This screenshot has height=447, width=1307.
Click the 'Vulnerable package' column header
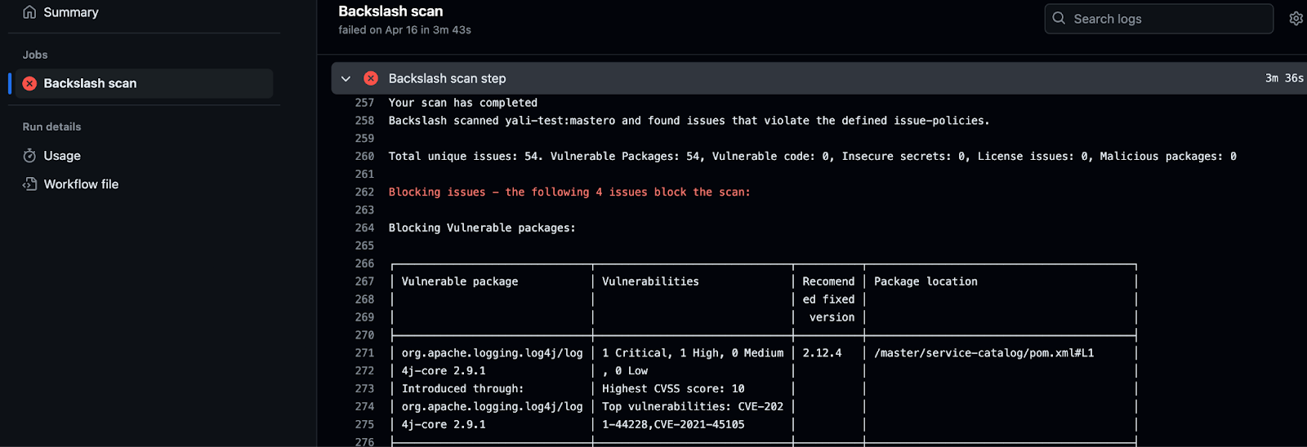460,281
